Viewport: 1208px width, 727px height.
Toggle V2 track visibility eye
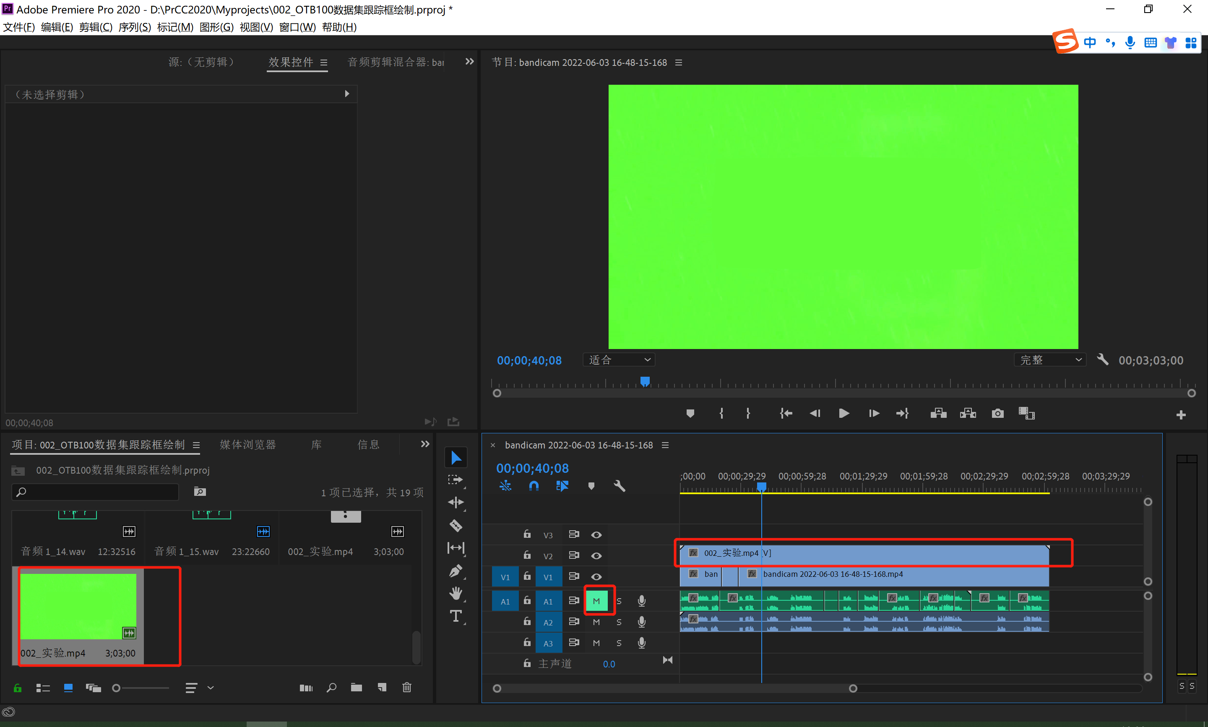596,556
